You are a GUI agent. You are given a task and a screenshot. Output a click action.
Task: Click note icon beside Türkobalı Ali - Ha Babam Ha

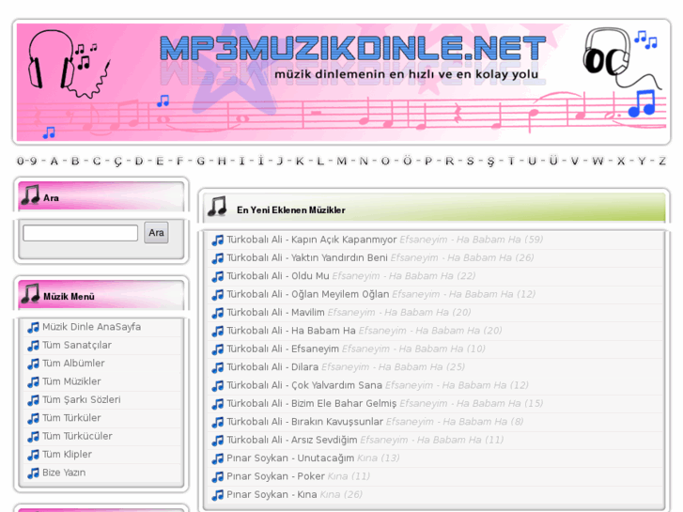[x=217, y=332]
